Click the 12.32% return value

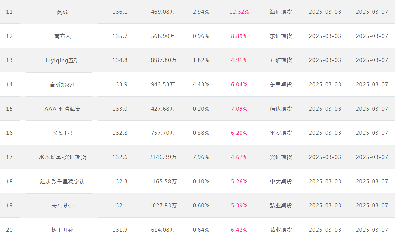pos(239,12)
